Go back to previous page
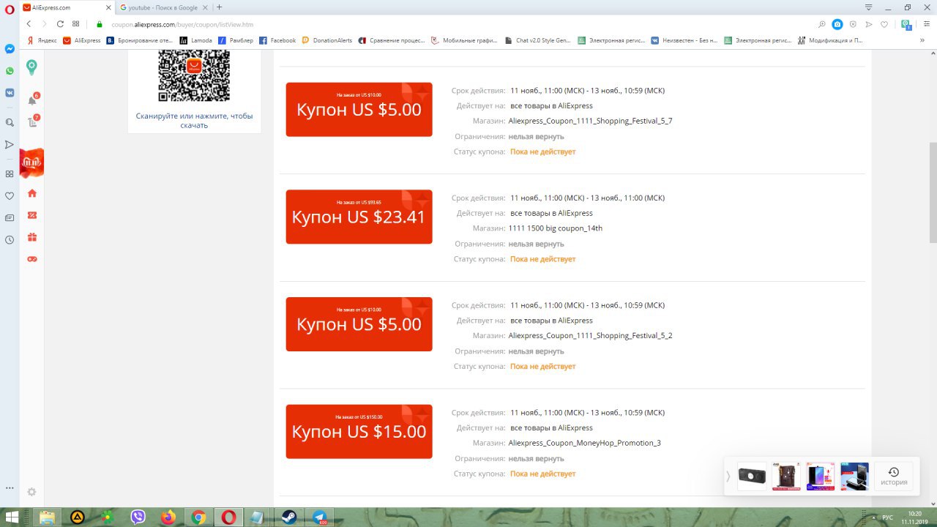The image size is (937, 527). pyautogui.click(x=29, y=24)
